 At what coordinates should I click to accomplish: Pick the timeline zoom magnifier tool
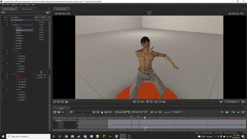(x=110, y=112)
